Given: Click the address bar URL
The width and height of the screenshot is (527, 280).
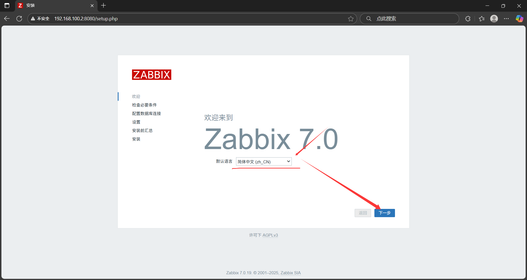Looking at the screenshot, I should point(86,19).
